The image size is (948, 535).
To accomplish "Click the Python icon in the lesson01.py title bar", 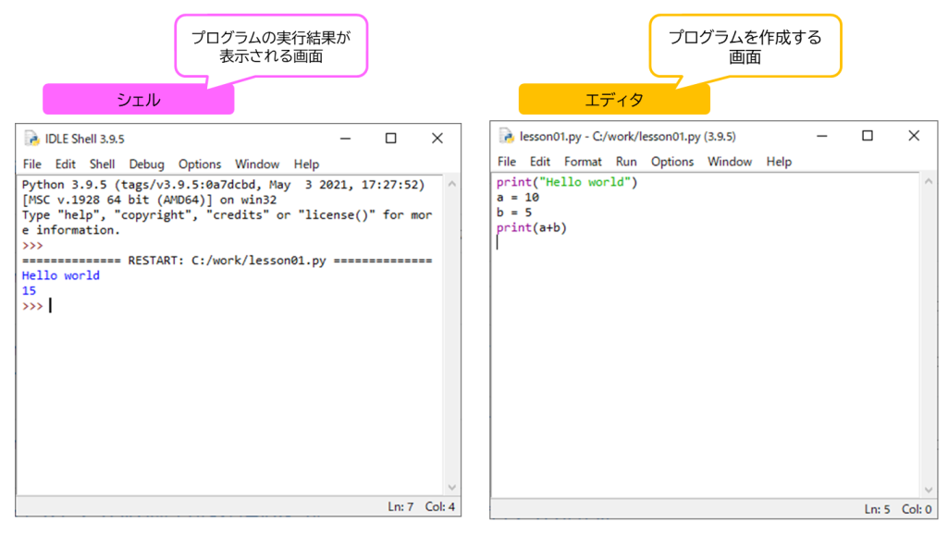I will tap(505, 136).
